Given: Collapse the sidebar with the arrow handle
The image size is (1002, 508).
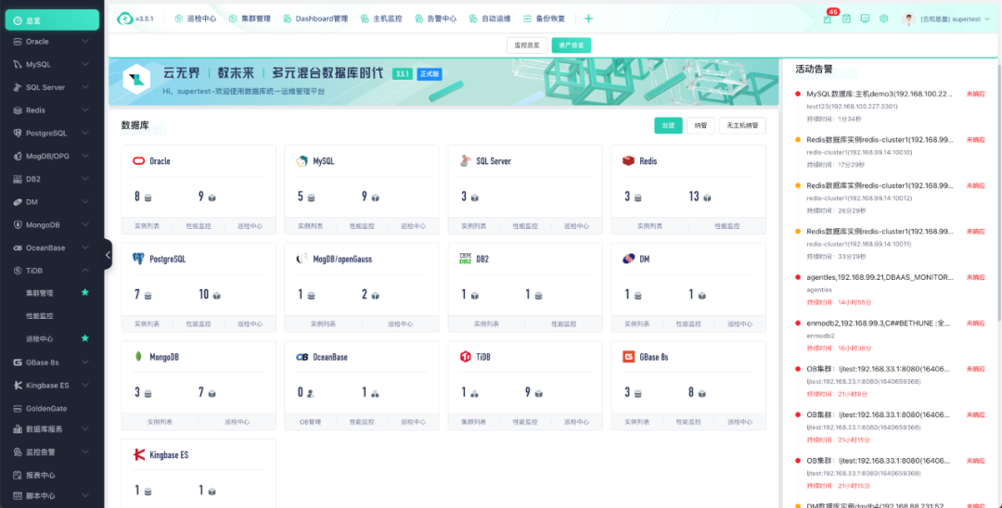Looking at the screenshot, I should pyautogui.click(x=108, y=255).
